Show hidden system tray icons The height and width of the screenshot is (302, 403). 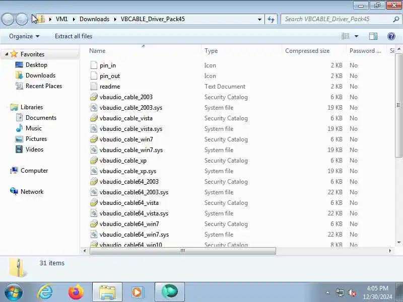[328, 292]
